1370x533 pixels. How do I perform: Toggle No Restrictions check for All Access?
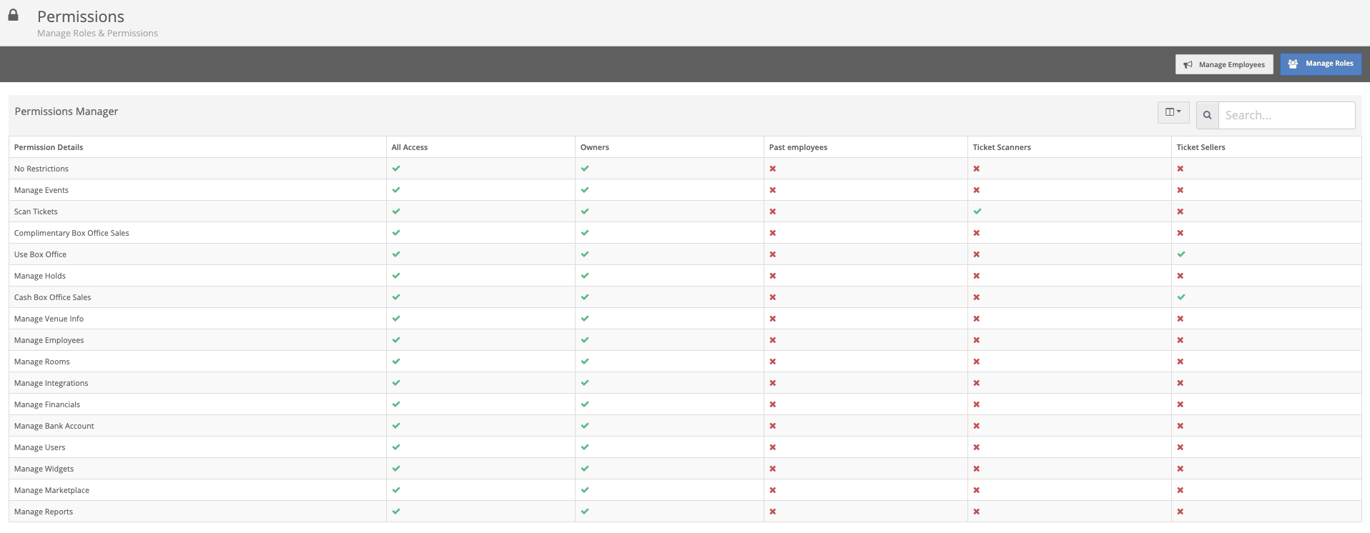(396, 169)
